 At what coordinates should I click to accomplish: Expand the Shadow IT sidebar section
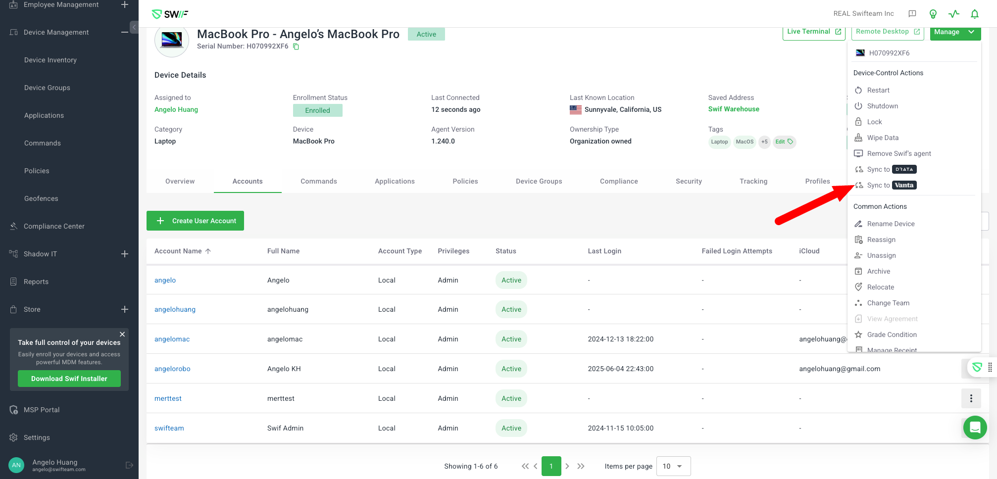click(125, 254)
